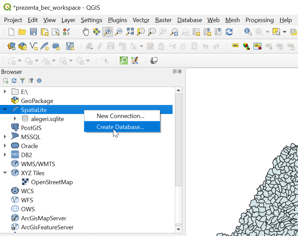Click the yellow abc Layer Labeling icon
Image resolution: width=298 pixels, height=236 pixels.
235,45
